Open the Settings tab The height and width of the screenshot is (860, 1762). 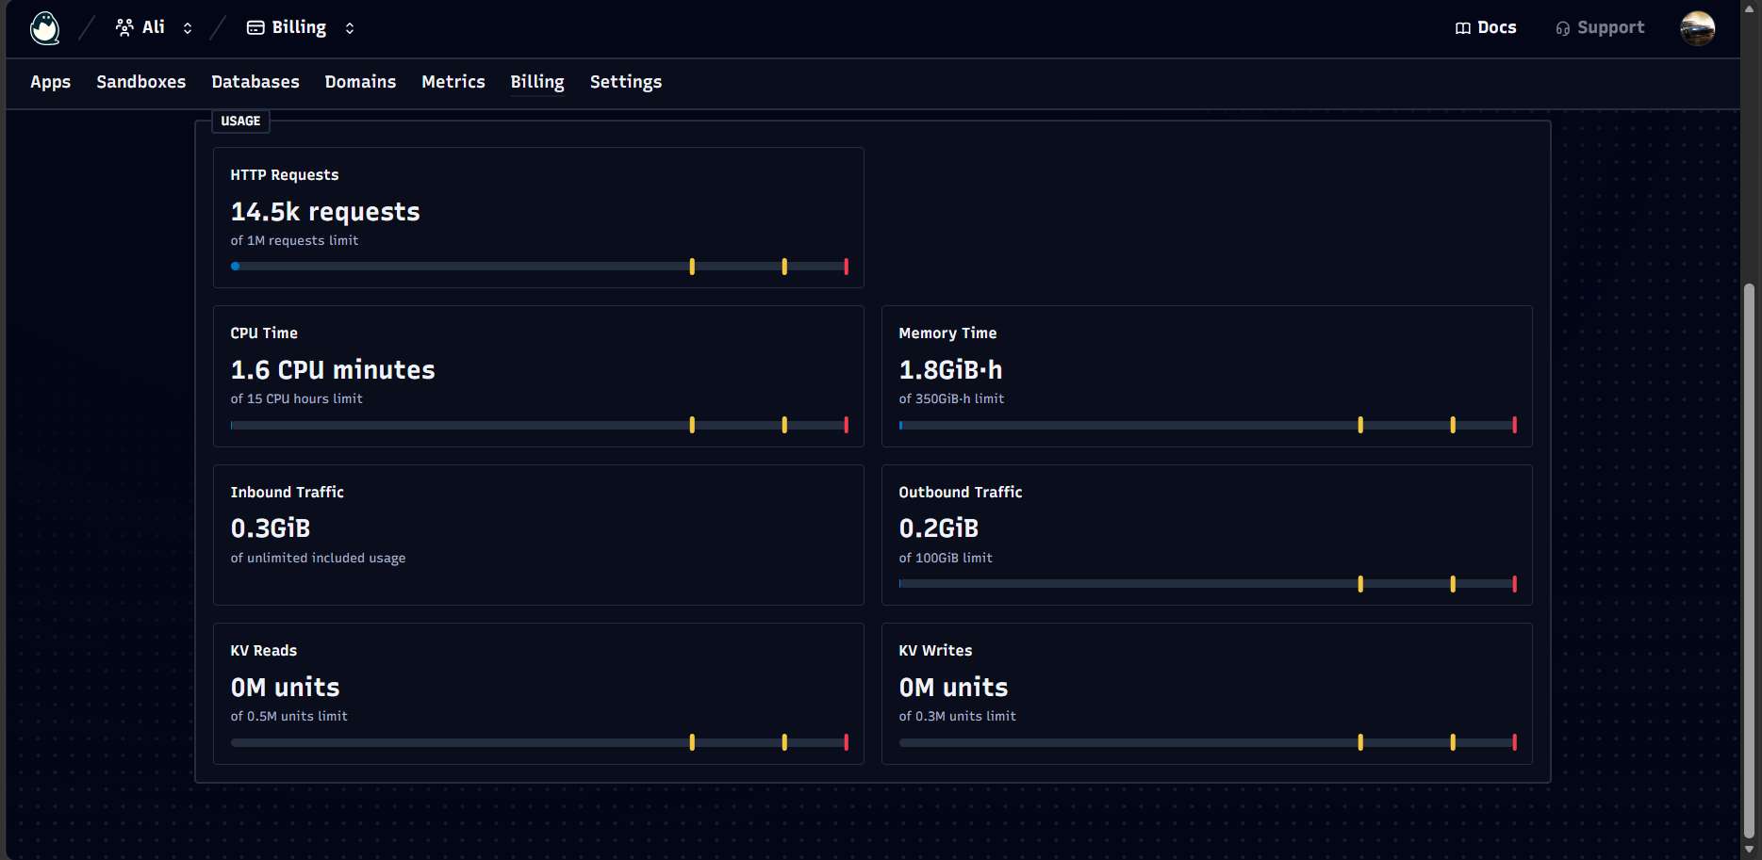coord(626,82)
